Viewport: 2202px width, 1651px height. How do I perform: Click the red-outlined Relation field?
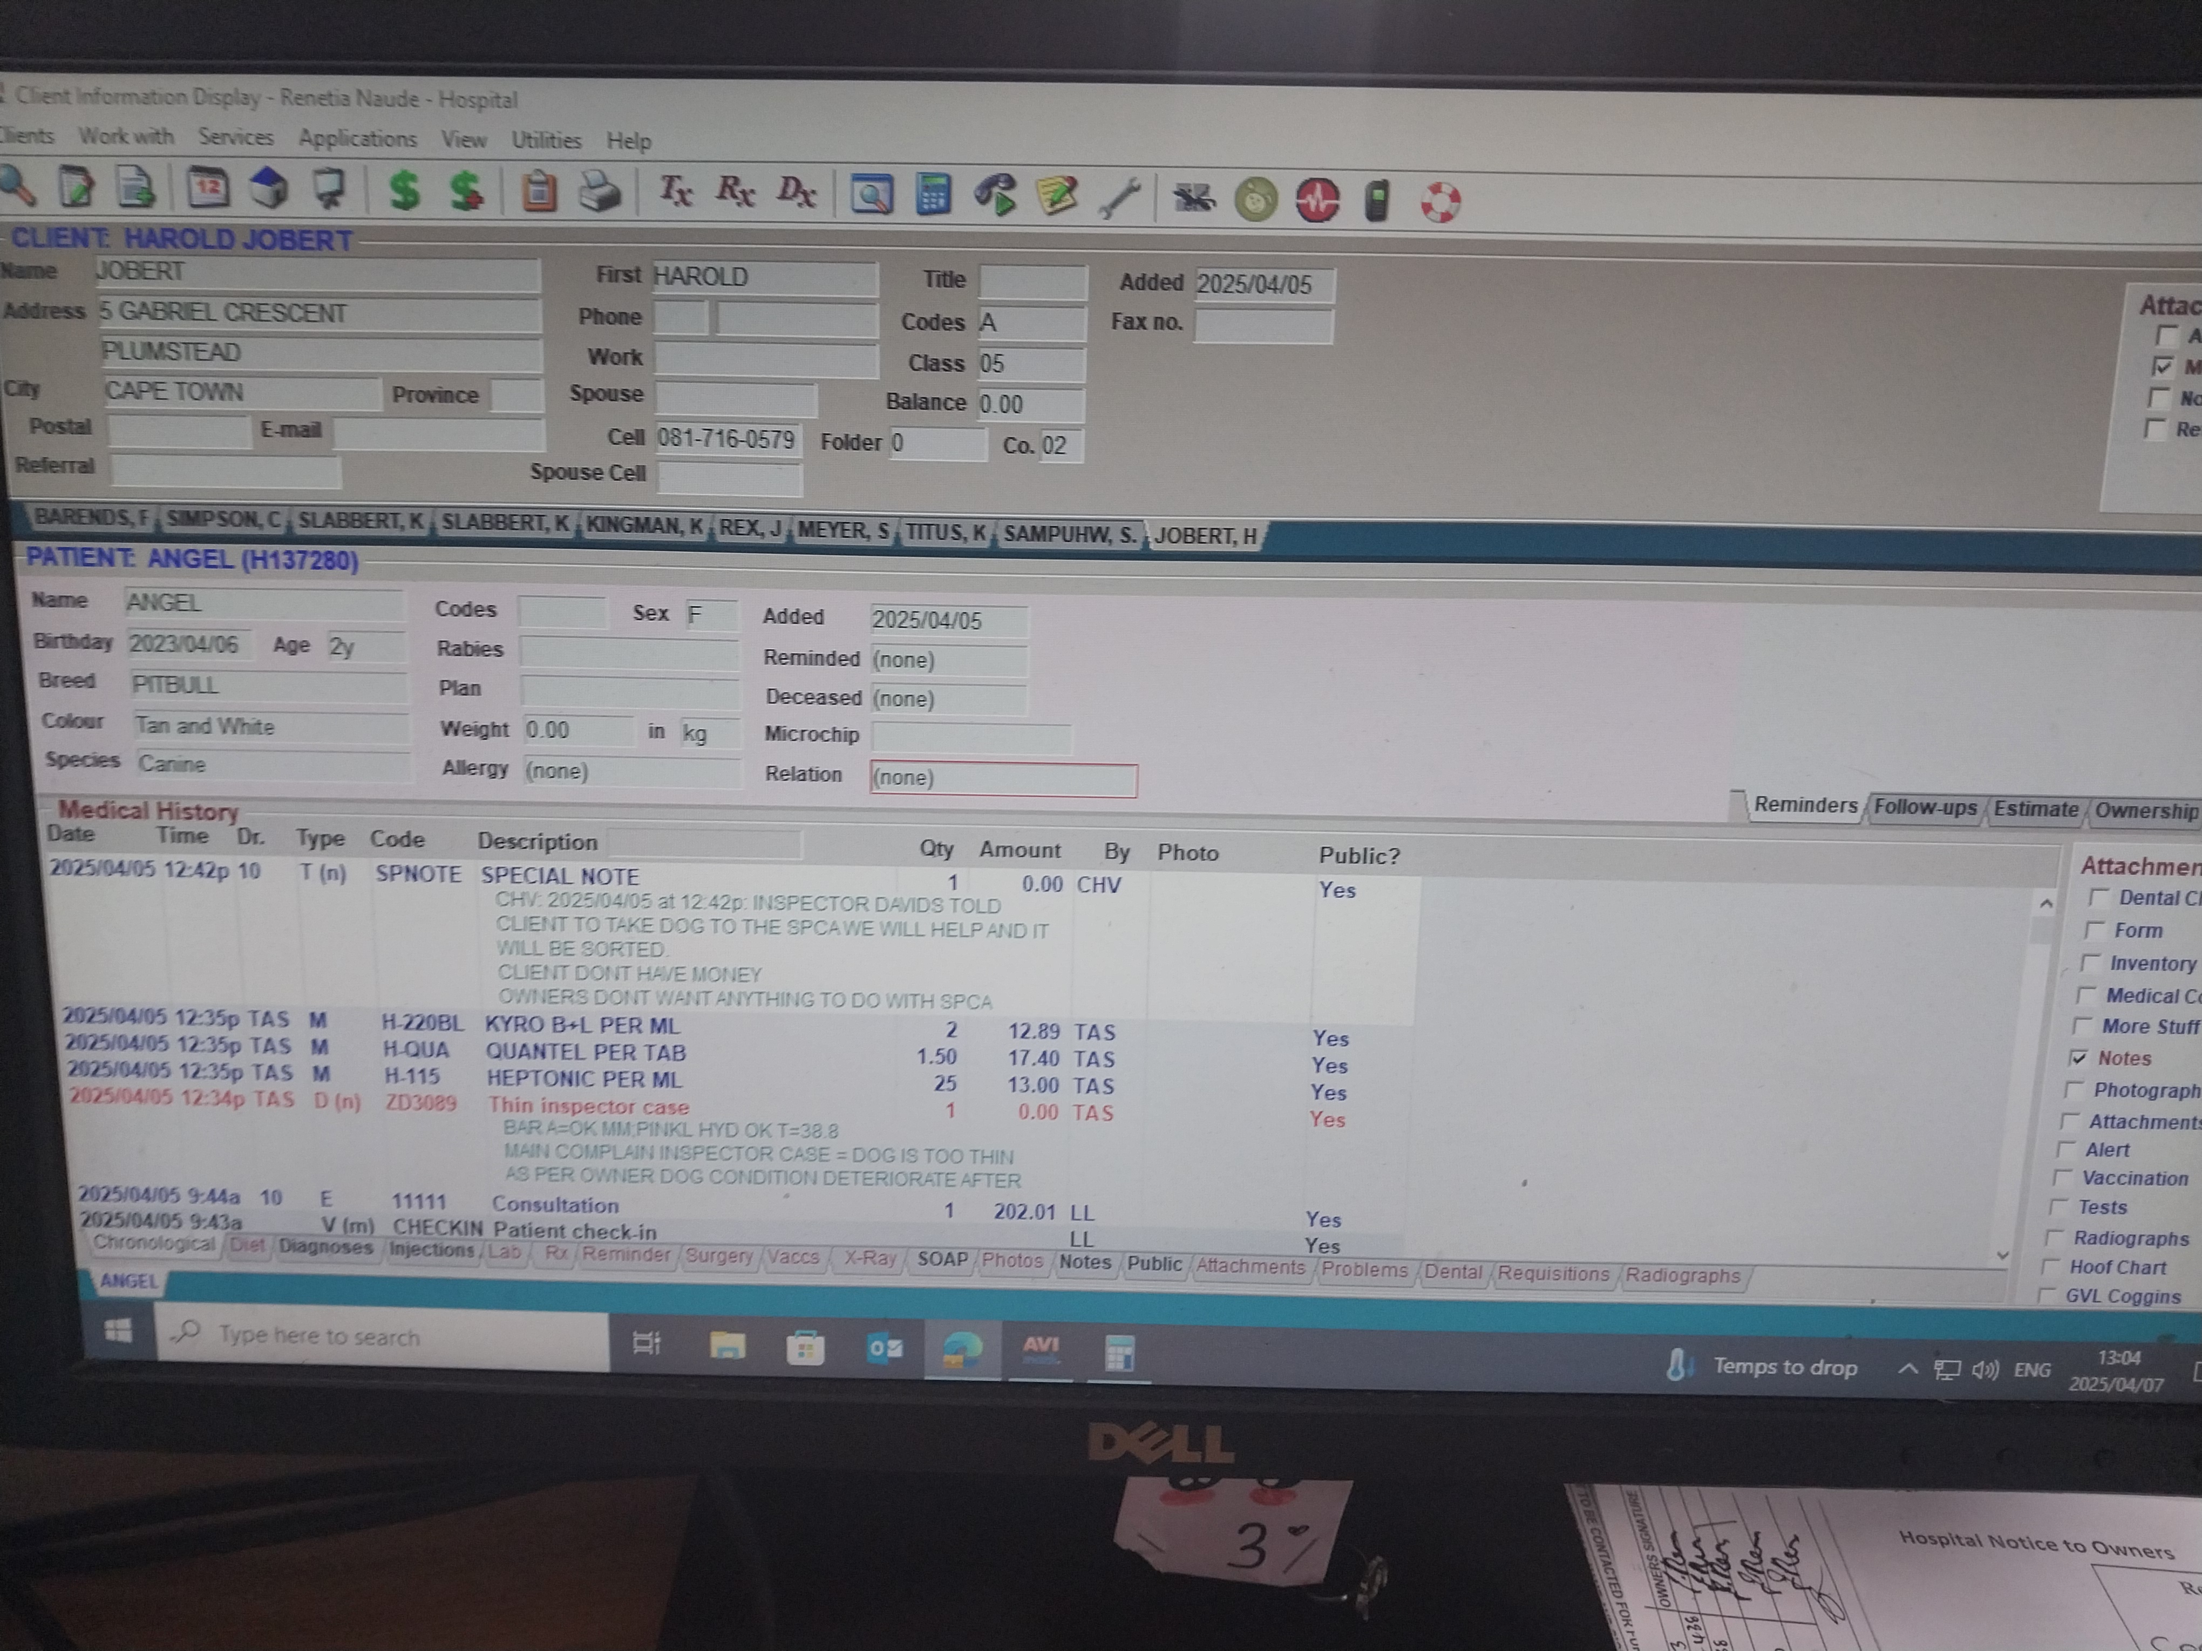(x=1003, y=778)
